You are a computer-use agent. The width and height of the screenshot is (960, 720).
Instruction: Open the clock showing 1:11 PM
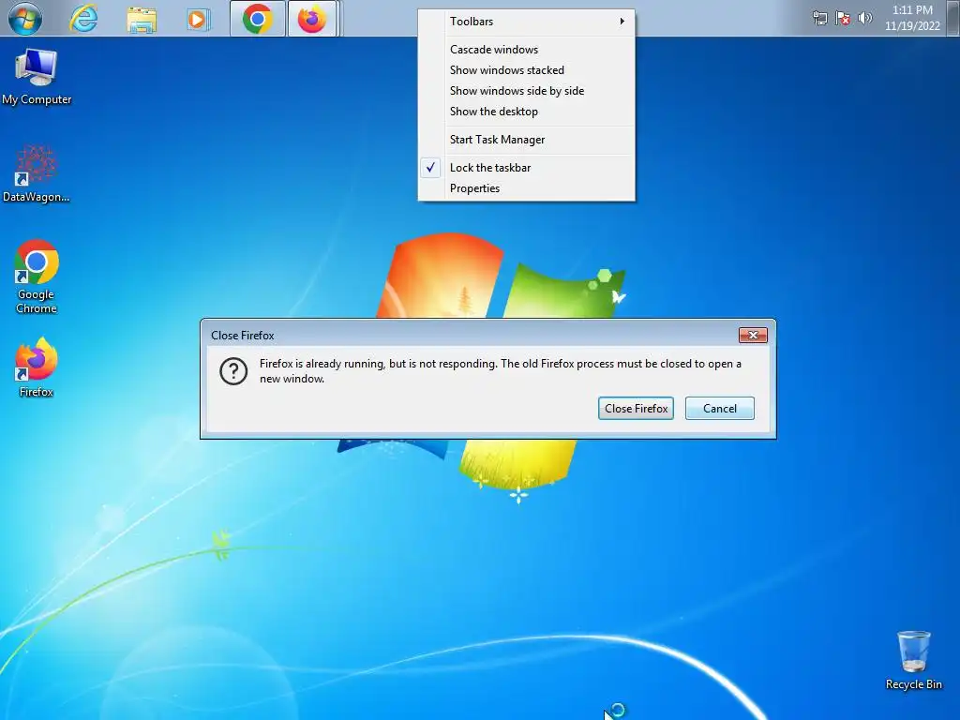(x=912, y=18)
